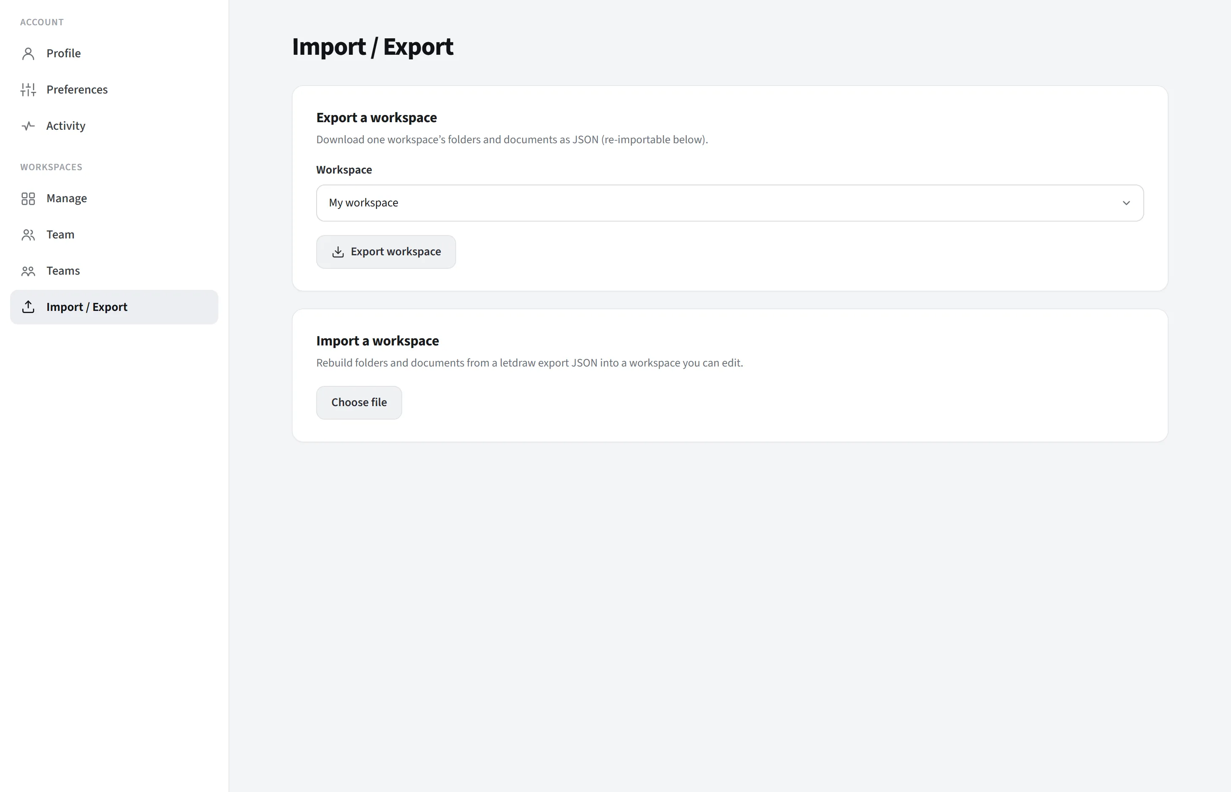1231x792 pixels.
Task: Click the Team people icon
Action: [x=28, y=235]
